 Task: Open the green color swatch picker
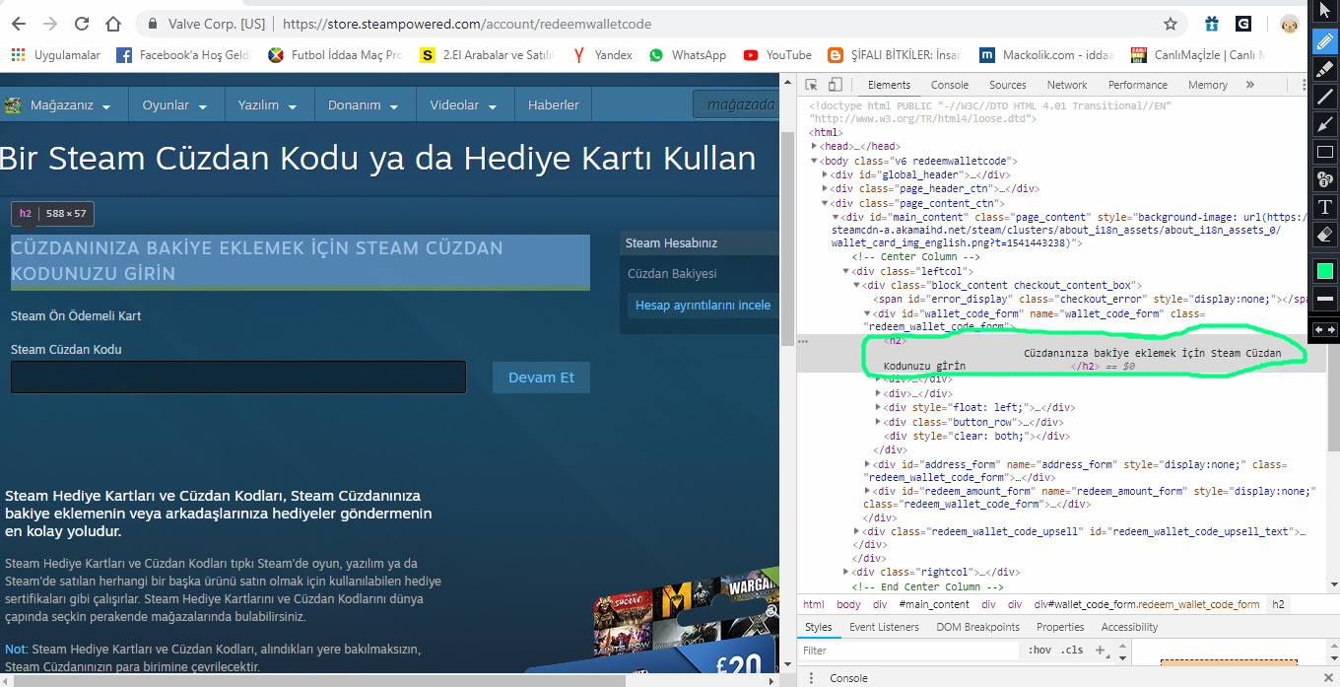(1325, 270)
